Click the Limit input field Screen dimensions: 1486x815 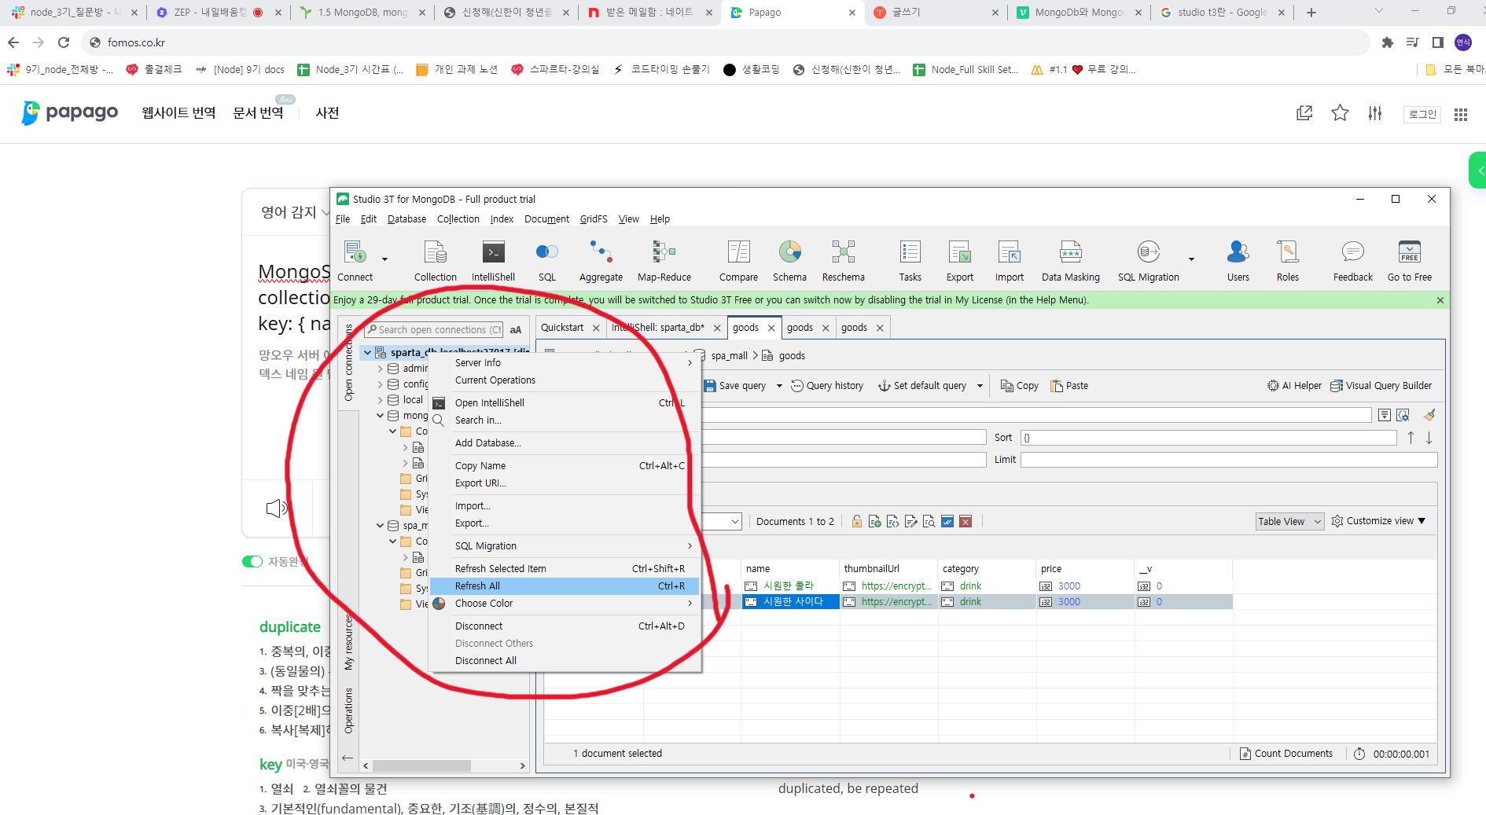tap(1229, 460)
